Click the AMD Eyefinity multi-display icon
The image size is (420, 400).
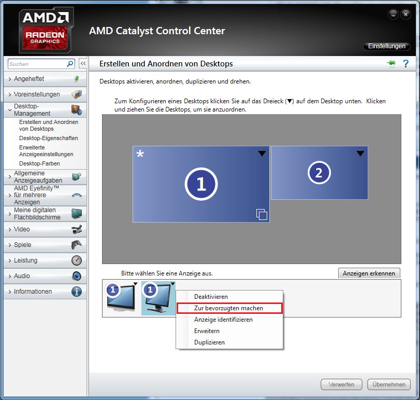tap(77, 195)
